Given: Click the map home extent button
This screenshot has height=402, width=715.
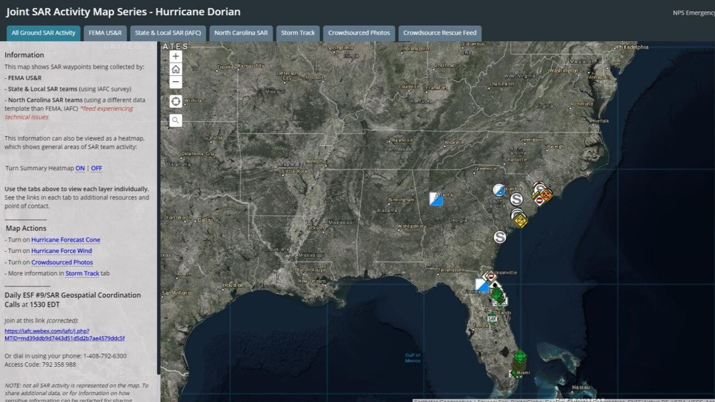Looking at the screenshot, I should (x=175, y=69).
